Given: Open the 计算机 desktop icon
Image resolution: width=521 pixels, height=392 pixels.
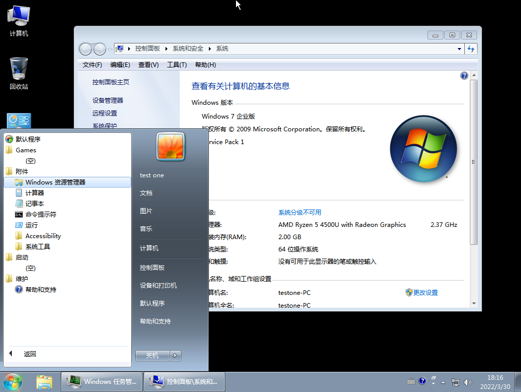Looking at the screenshot, I should pyautogui.click(x=18, y=18).
